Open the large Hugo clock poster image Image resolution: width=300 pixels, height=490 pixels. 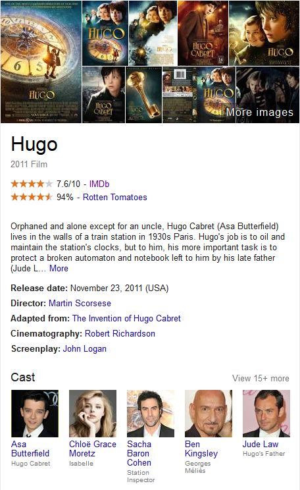pyautogui.click(x=41, y=62)
